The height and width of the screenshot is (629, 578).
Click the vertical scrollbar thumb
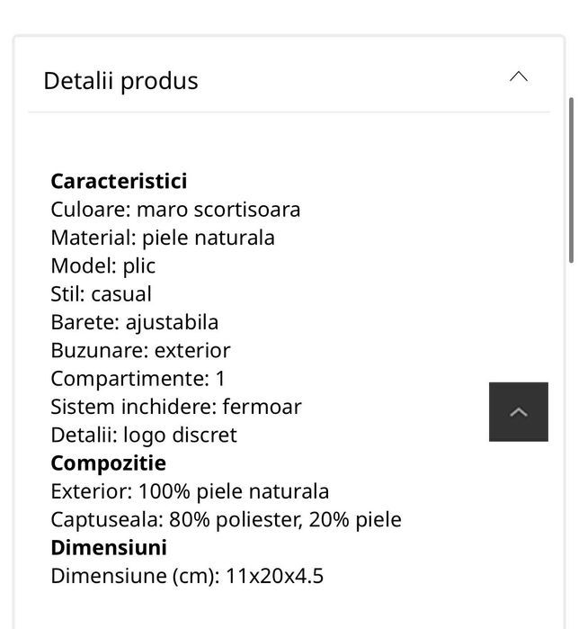coord(572,180)
